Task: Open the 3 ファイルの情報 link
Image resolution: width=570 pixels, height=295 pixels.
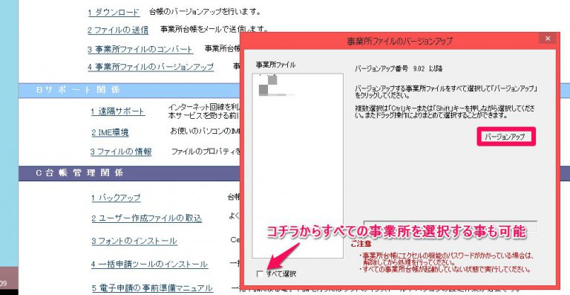Action: pyautogui.click(x=121, y=152)
